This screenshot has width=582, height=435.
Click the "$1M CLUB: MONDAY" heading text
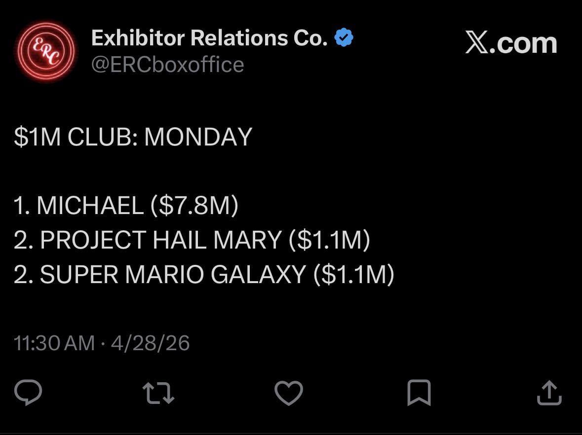click(133, 137)
